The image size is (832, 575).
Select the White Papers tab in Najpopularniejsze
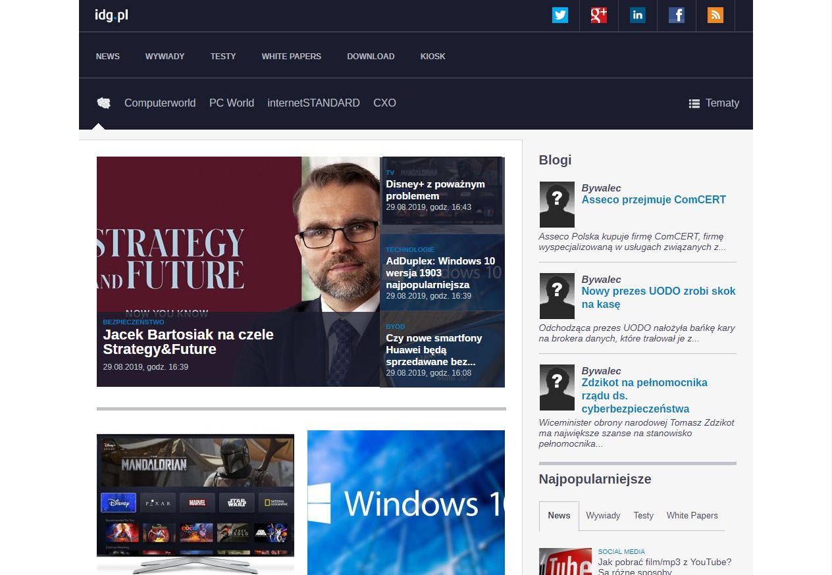692,516
